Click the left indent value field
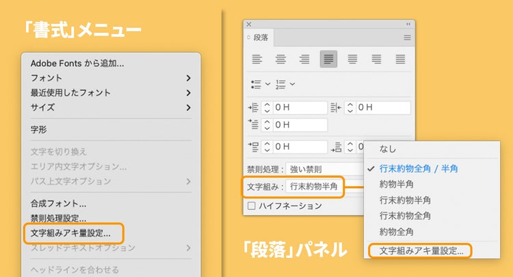 click(x=300, y=108)
